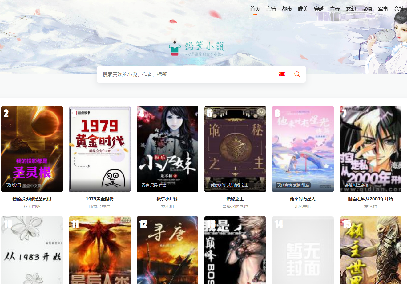Open the 穿越 category tab
Viewport: 407px width, 284px height.
(x=319, y=9)
